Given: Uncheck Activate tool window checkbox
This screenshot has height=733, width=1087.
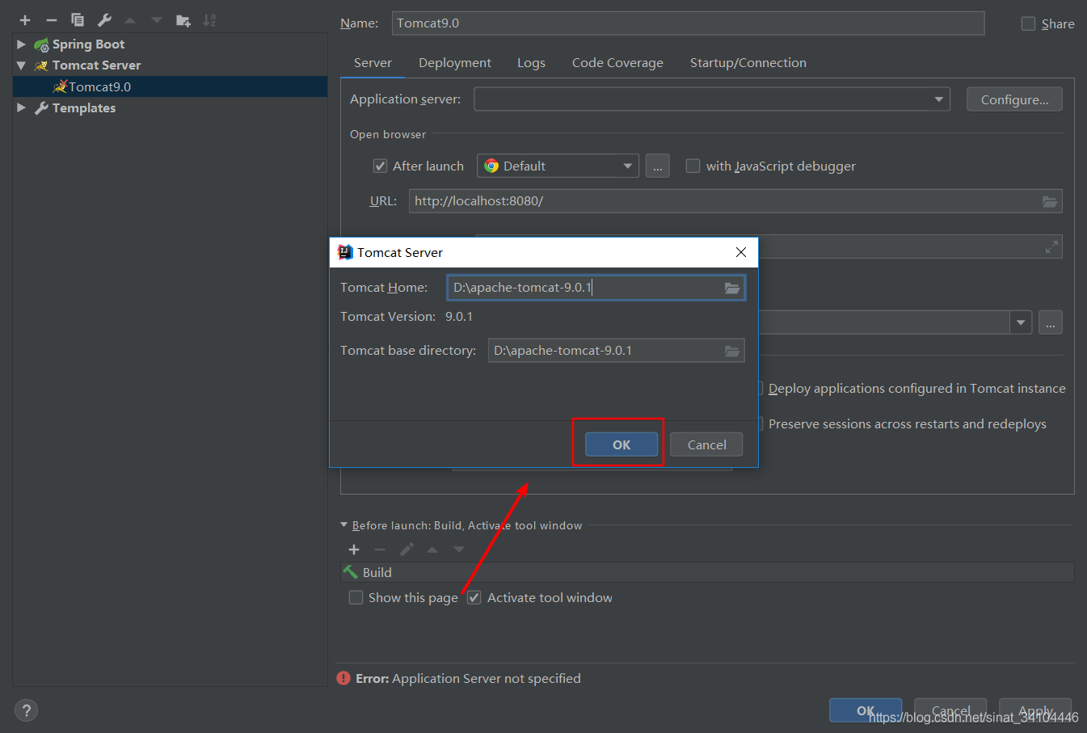Looking at the screenshot, I should click(474, 598).
